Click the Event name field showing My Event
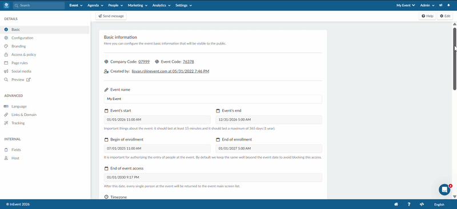Screen dimensions: 457x209 pyautogui.click(x=213, y=99)
